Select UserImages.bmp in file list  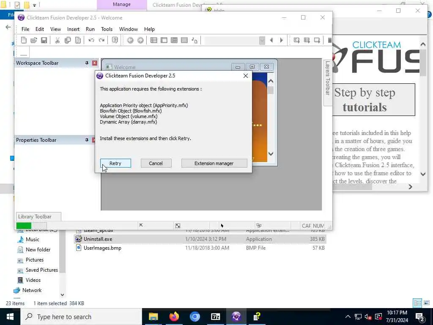click(200, 248)
